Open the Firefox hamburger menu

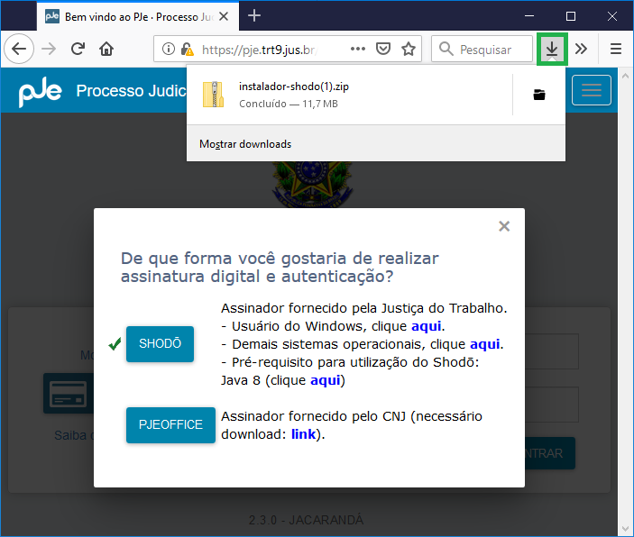click(615, 49)
